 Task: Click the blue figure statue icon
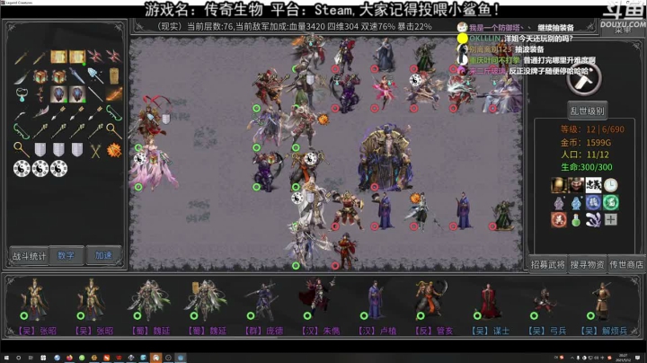click(576, 202)
